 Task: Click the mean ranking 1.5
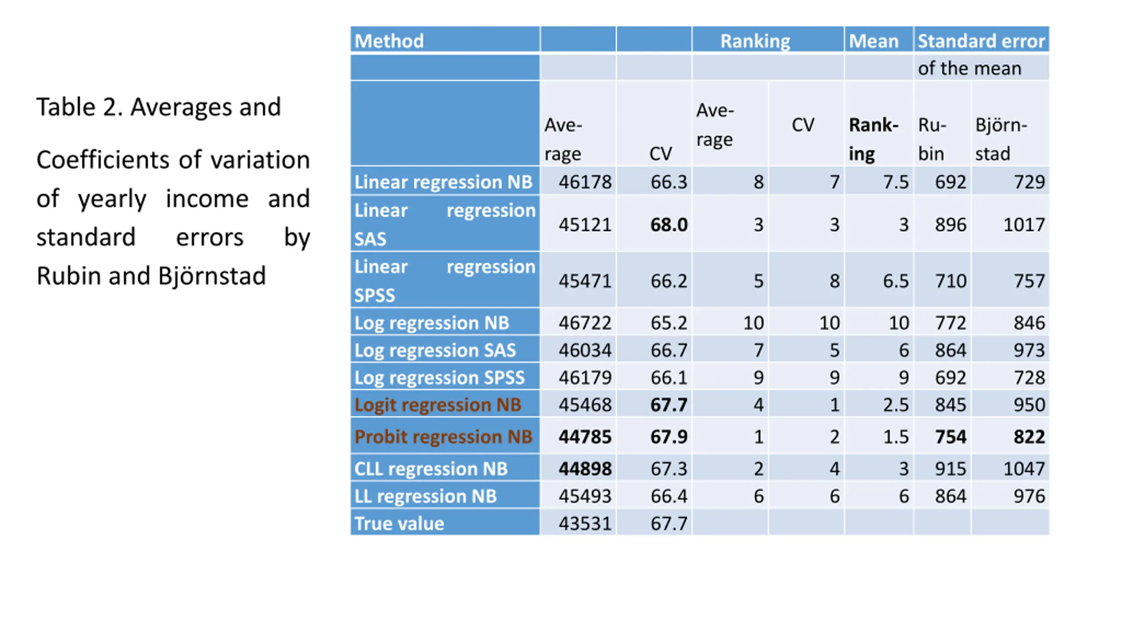896,436
